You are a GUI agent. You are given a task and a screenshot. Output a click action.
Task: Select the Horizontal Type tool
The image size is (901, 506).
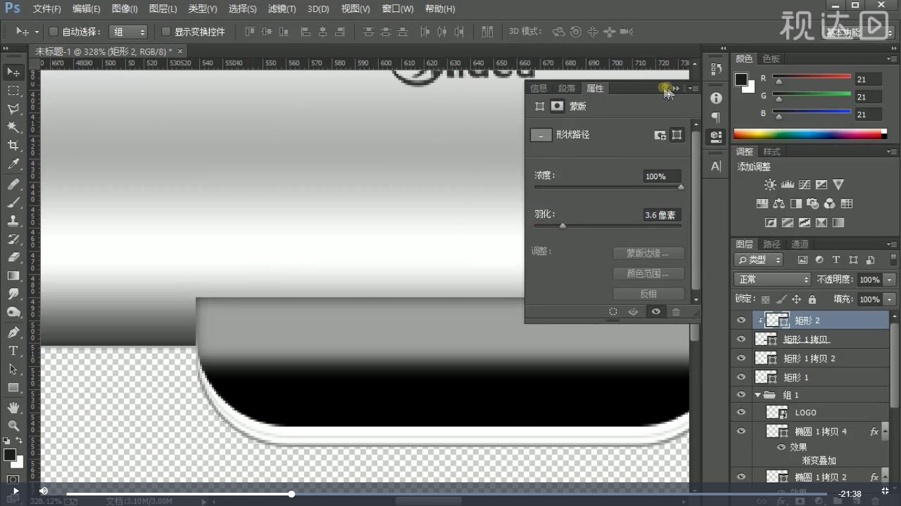(x=13, y=351)
